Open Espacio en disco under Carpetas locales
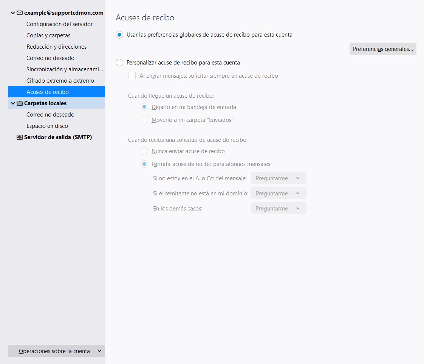Screen dimensions: 424x364 [x=47, y=126]
